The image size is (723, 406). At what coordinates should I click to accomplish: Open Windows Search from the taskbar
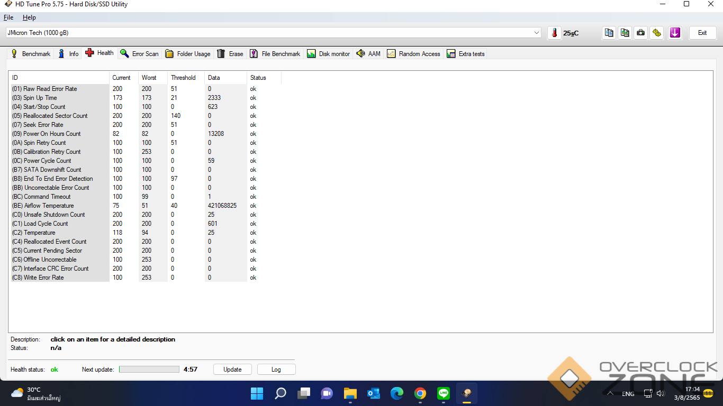click(x=281, y=393)
